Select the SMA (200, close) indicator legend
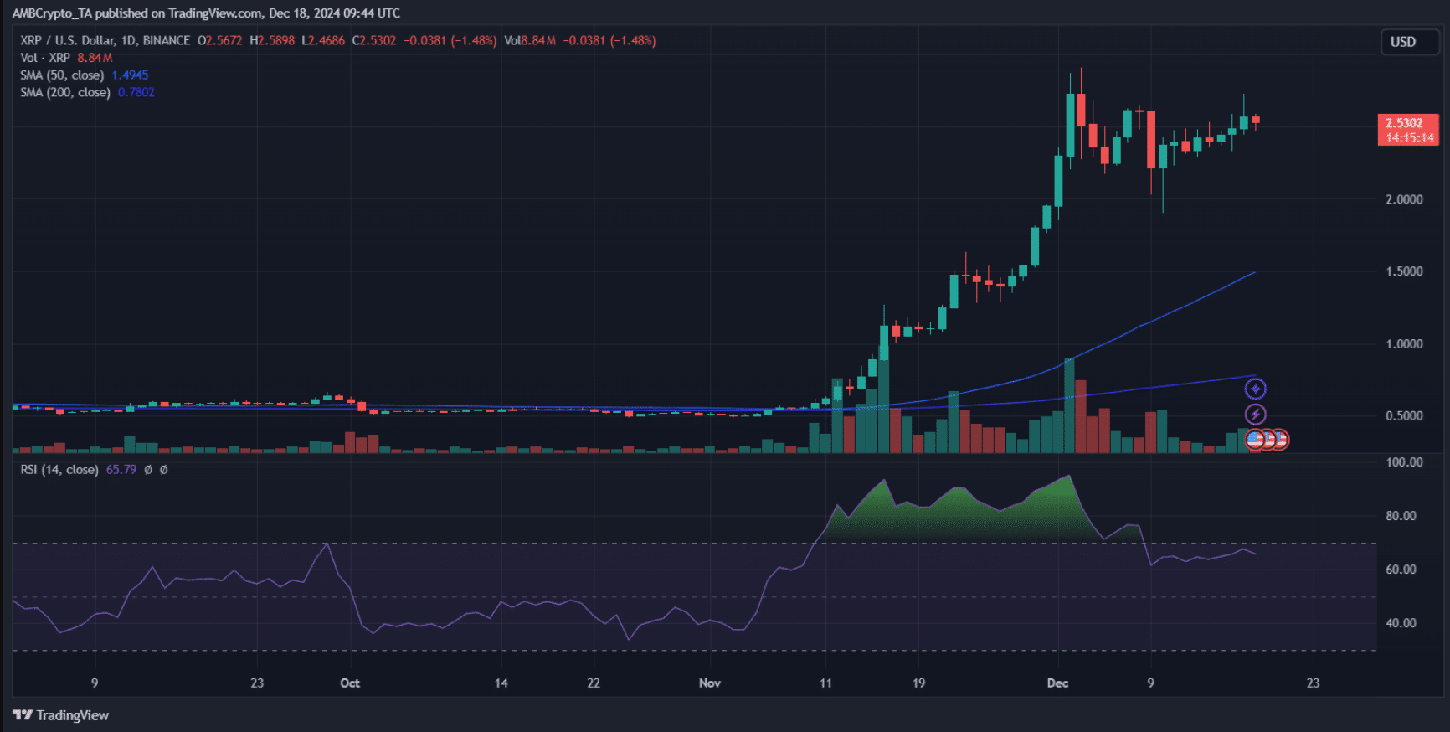Image resolution: width=1450 pixels, height=732 pixels. (65, 92)
